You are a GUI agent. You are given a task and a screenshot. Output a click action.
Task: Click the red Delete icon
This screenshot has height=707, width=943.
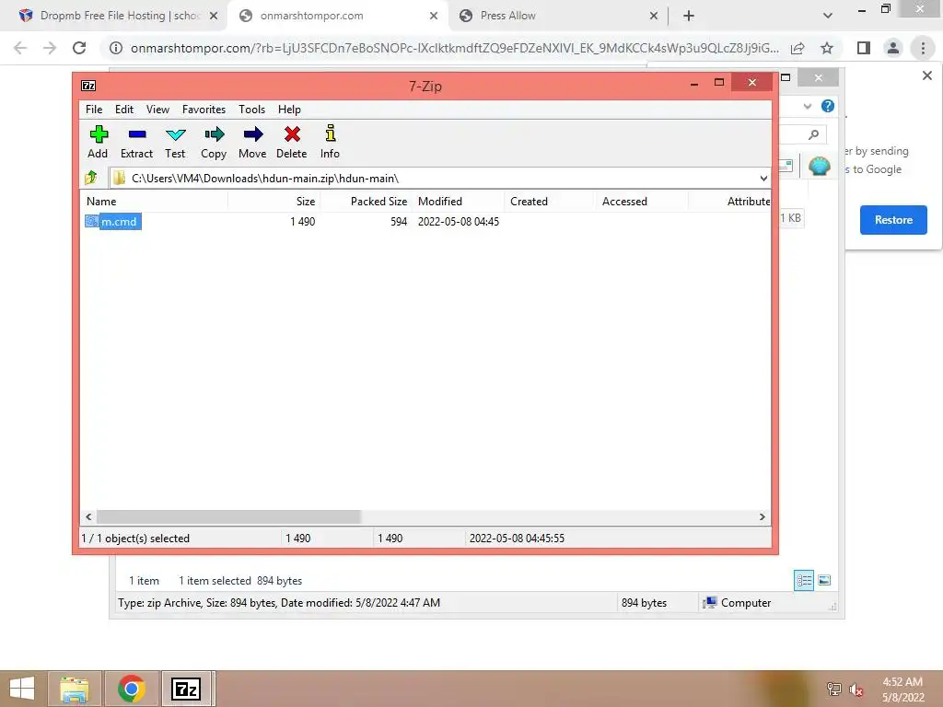292,142
